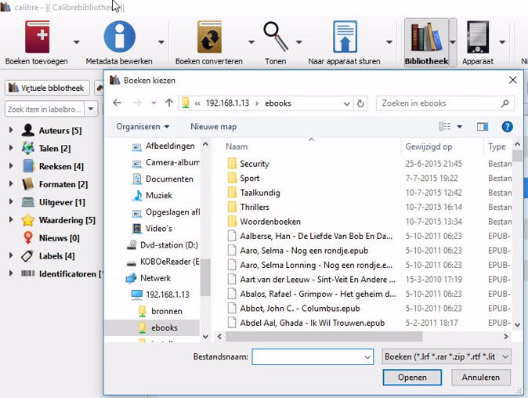Click the Tonen magnifier icon
The width and height of the screenshot is (528, 398).
point(276,37)
